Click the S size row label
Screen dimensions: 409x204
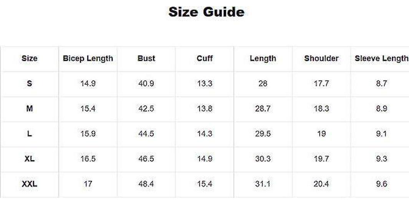pyautogui.click(x=30, y=84)
